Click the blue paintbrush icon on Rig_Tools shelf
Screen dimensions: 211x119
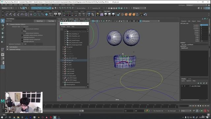(x=118, y=15)
